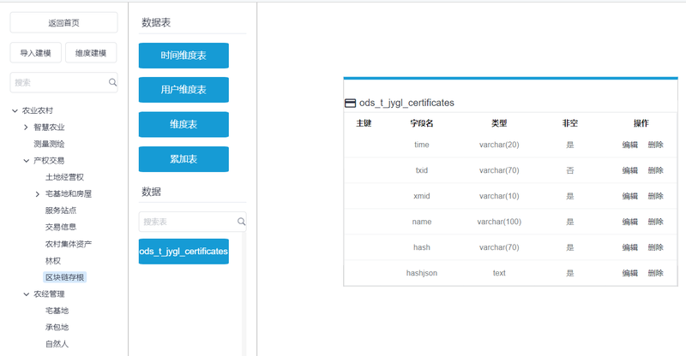The image size is (686, 356).
Task: Click the 主键 column header
Action: point(364,123)
